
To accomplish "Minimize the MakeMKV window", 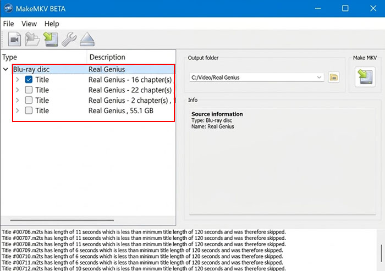I will point(318,8).
